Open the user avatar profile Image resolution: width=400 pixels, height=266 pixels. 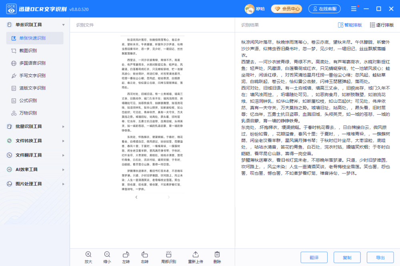tap(250, 9)
